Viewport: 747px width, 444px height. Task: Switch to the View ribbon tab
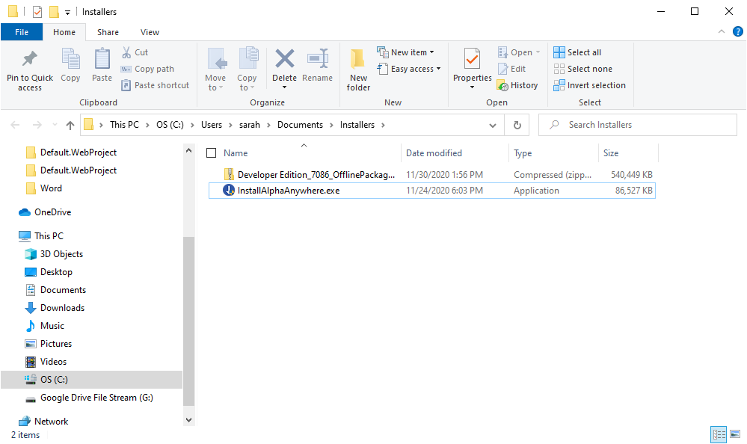150,32
